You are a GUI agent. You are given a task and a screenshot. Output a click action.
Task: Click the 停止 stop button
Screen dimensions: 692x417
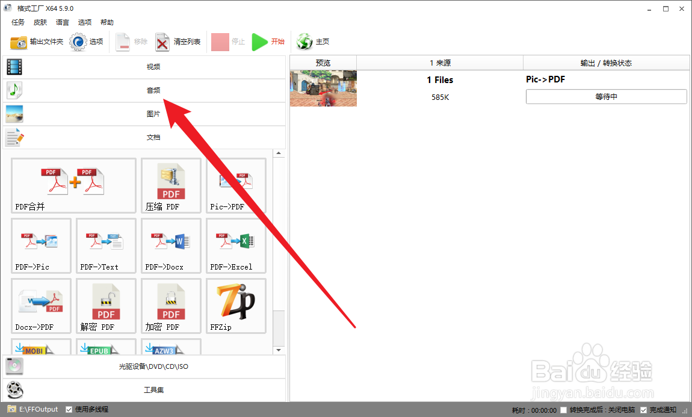[228, 42]
